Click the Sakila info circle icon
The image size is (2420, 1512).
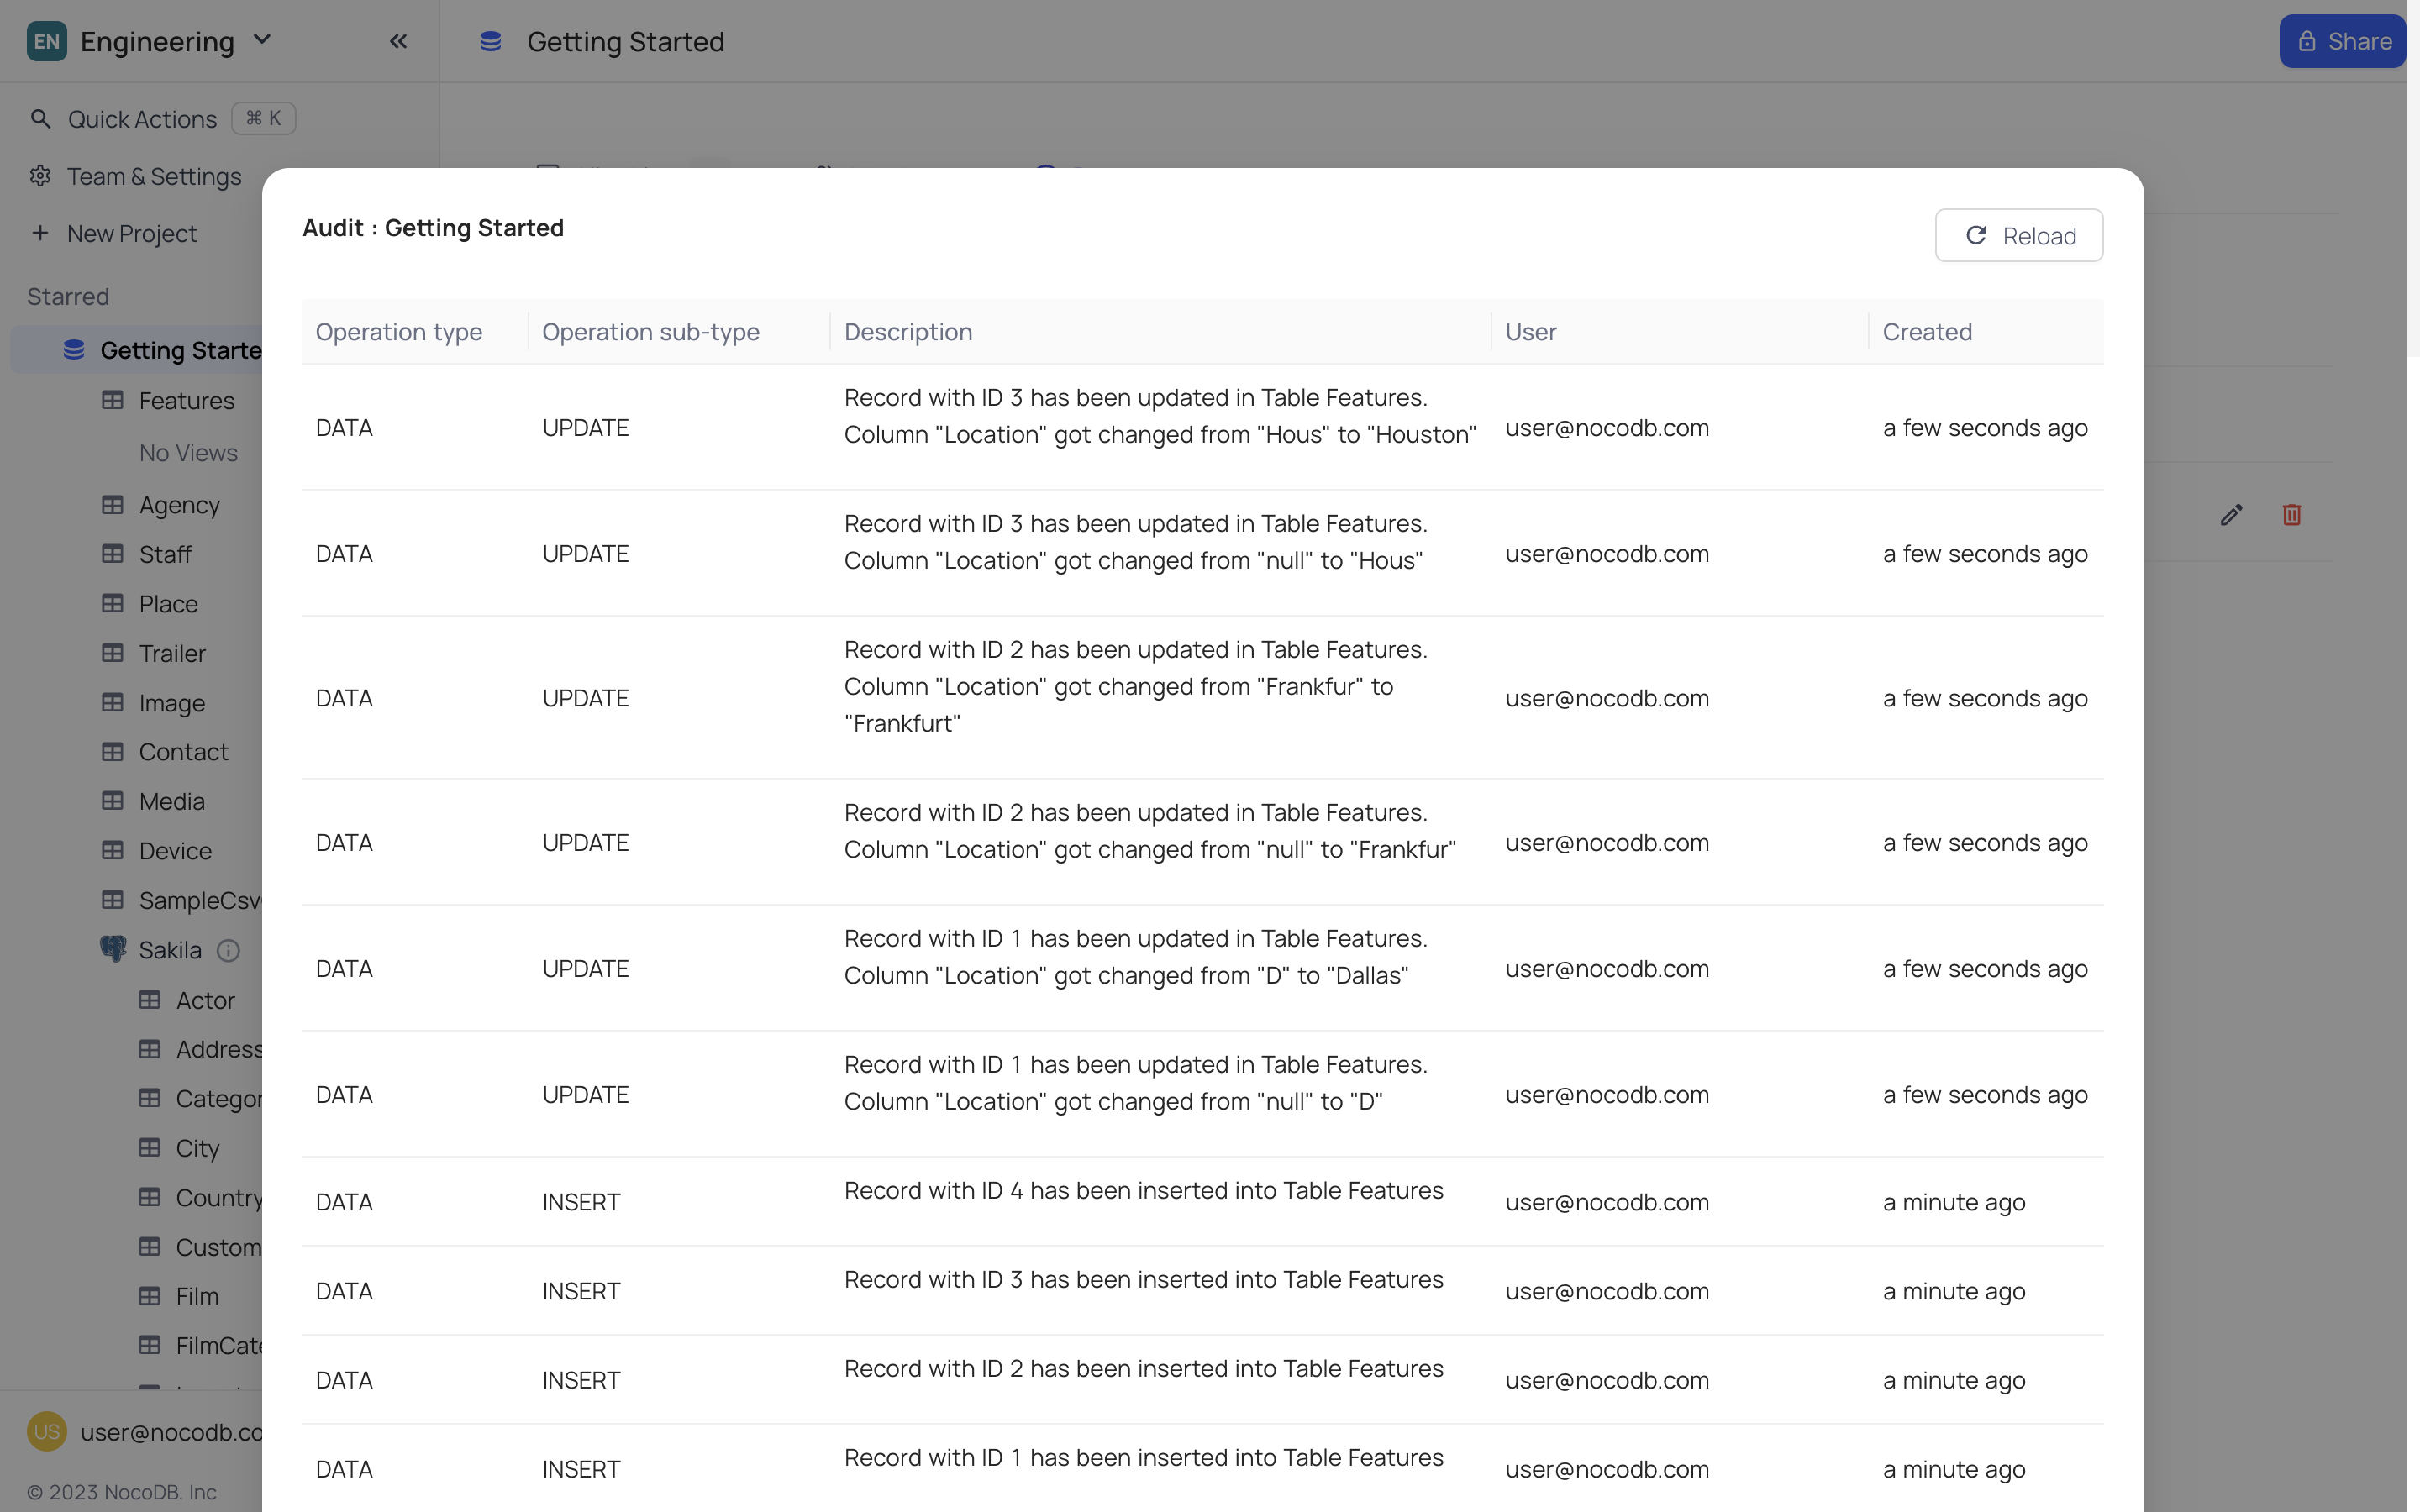tap(228, 950)
